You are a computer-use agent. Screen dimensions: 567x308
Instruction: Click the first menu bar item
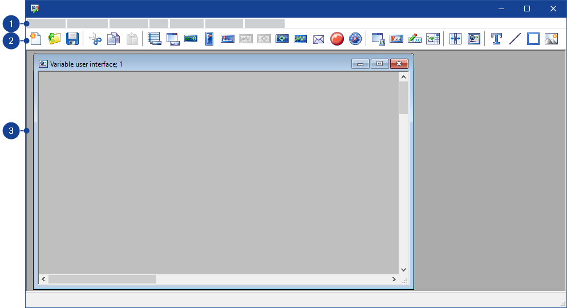[46, 23]
